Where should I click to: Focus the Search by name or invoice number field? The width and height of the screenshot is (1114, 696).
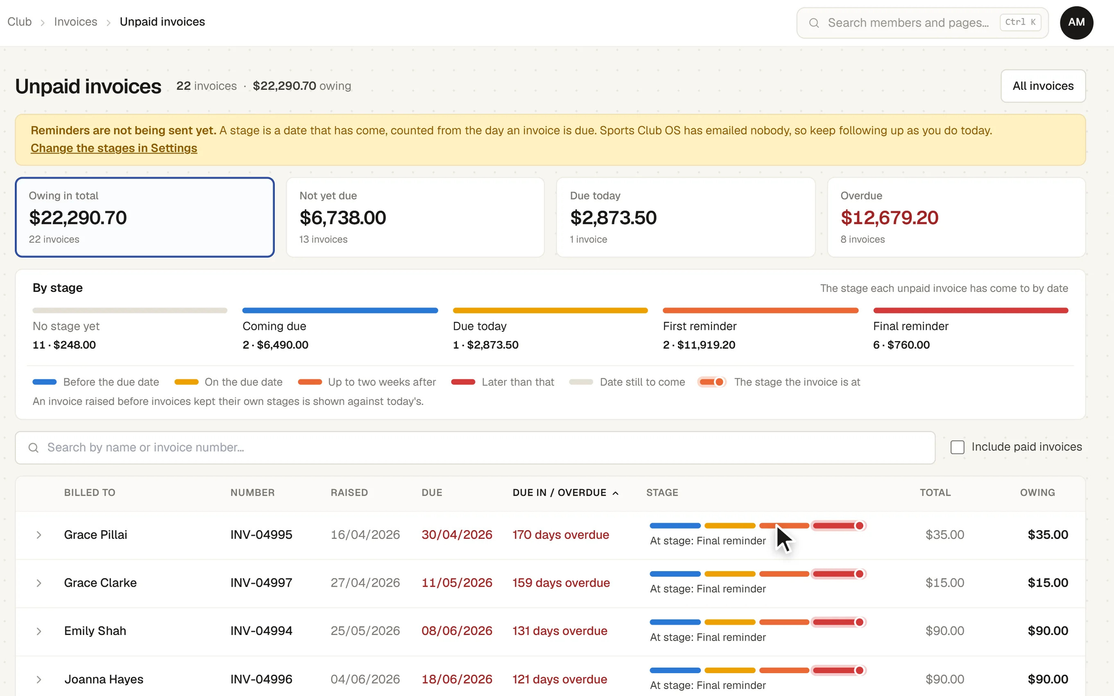(475, 447)
